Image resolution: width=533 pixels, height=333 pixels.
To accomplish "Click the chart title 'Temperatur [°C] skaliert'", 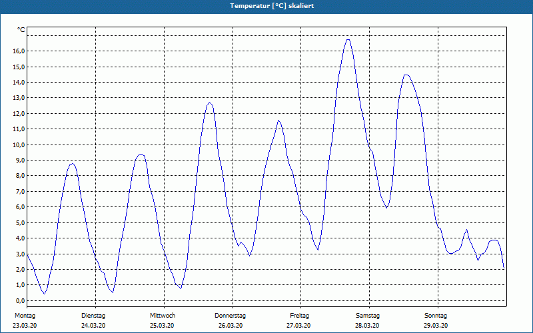I will [272, 6].
